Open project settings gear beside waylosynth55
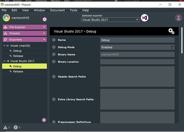 [45, 19]
